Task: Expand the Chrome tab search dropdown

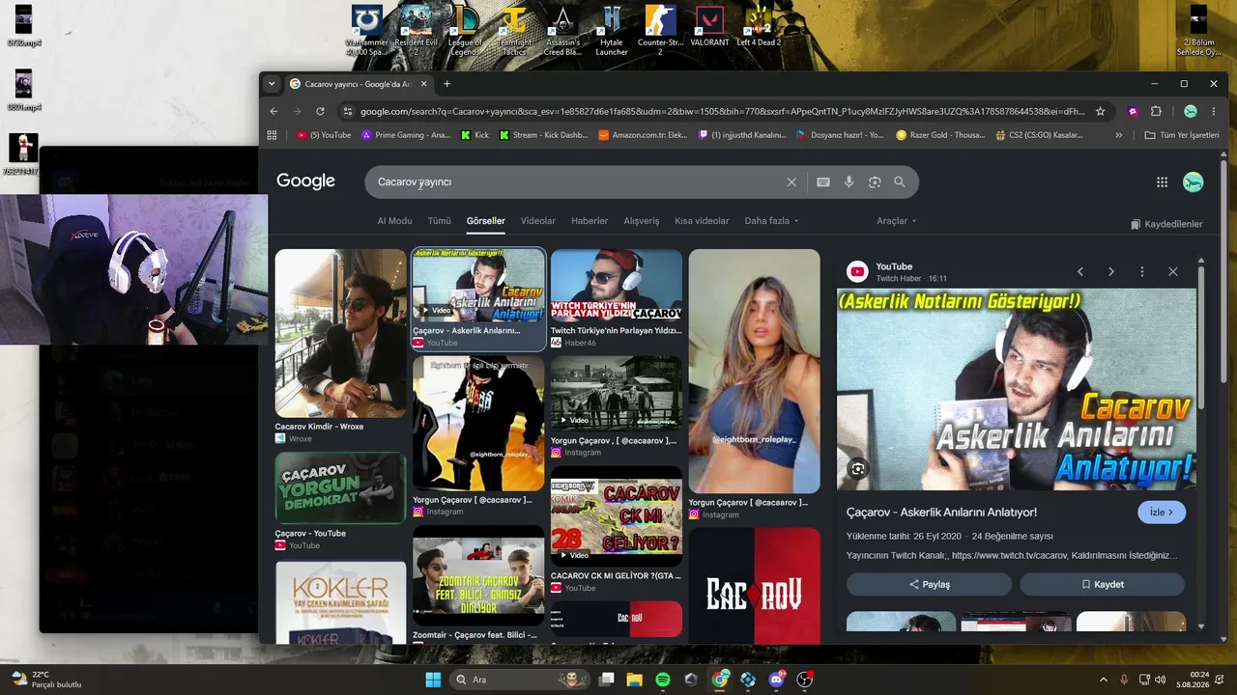Action: 272,84
